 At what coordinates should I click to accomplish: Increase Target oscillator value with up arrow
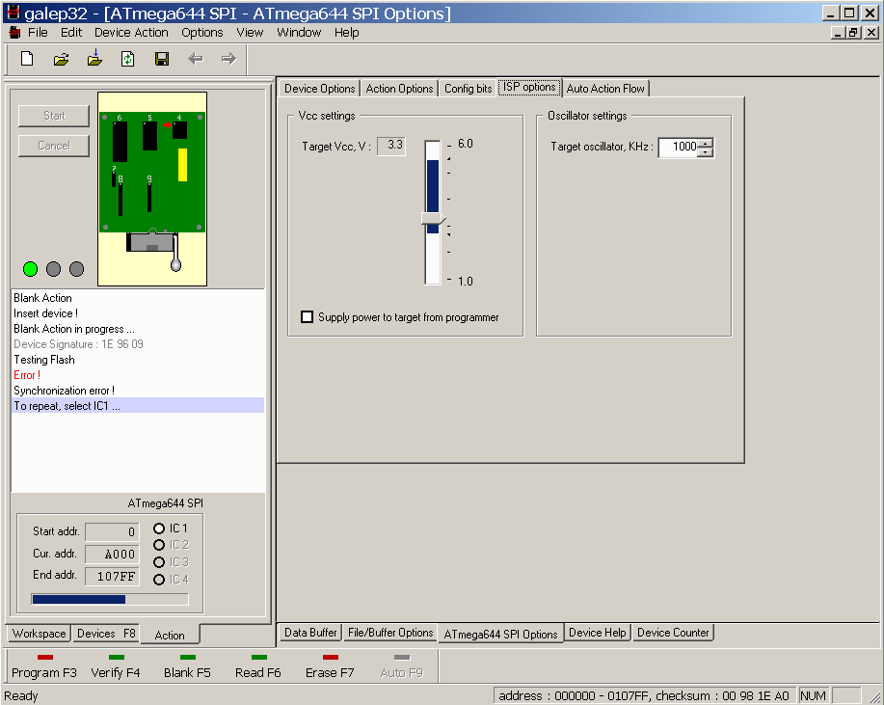click(x=706, y=144)
